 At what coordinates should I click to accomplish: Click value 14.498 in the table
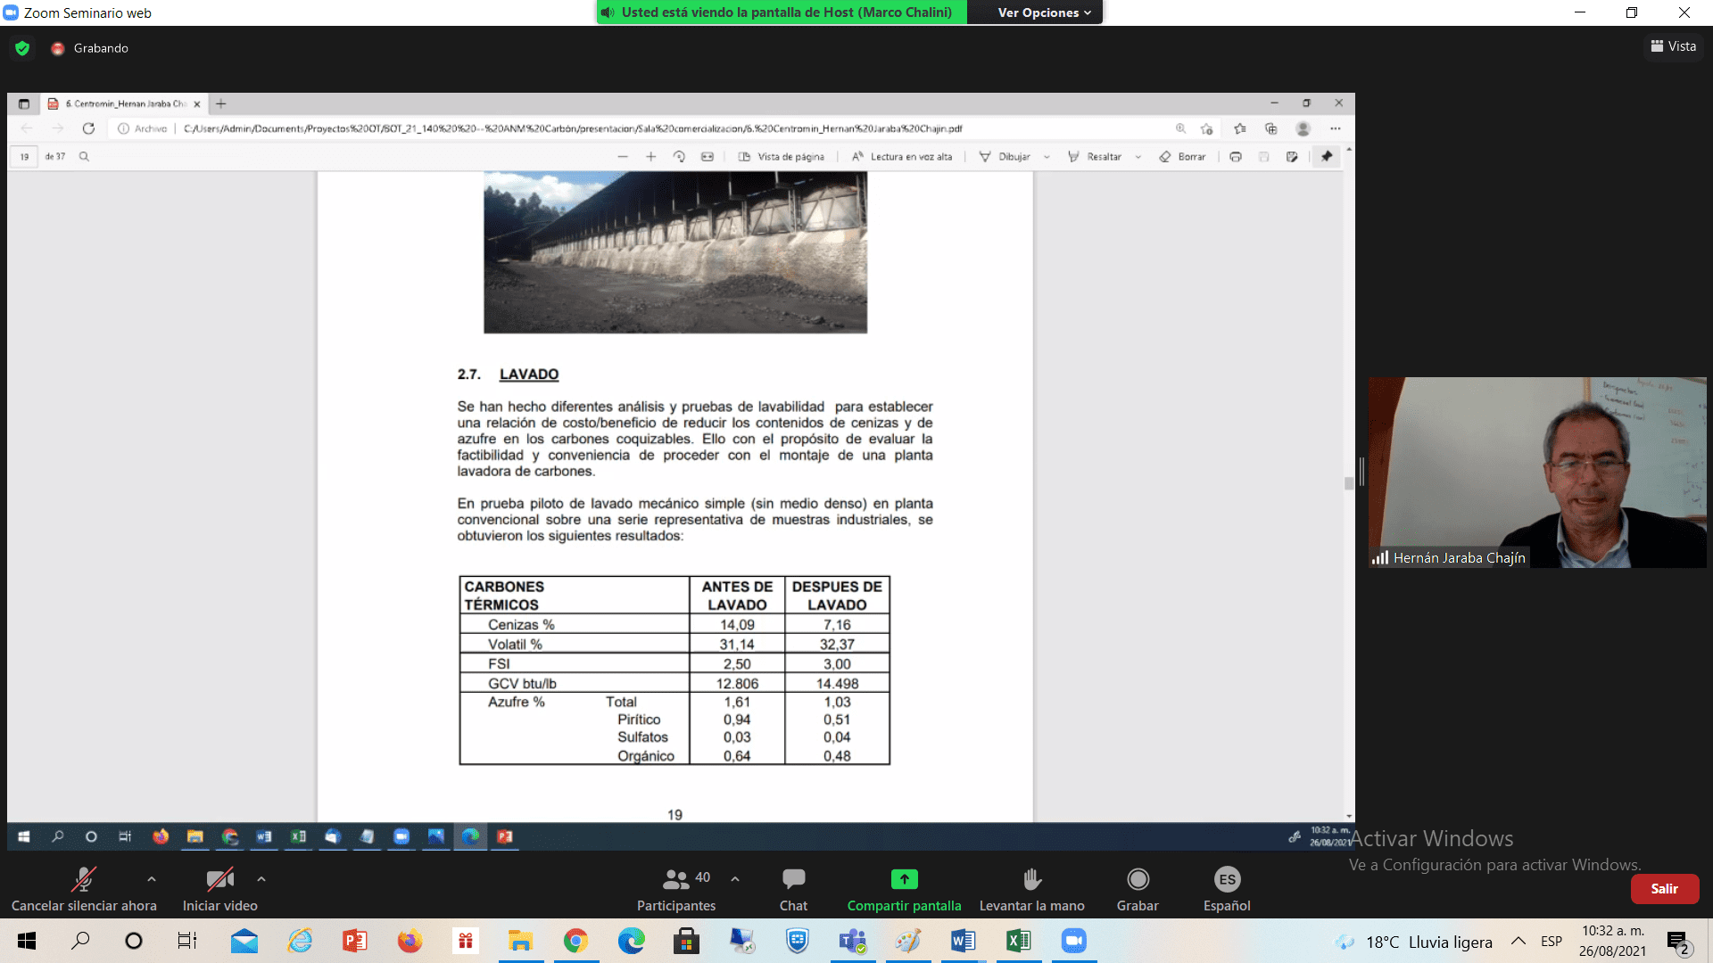click(x=837, y=684)
